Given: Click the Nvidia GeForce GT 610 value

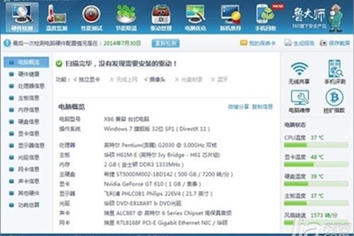Looking at the screenshot, I should click(152, 184).
